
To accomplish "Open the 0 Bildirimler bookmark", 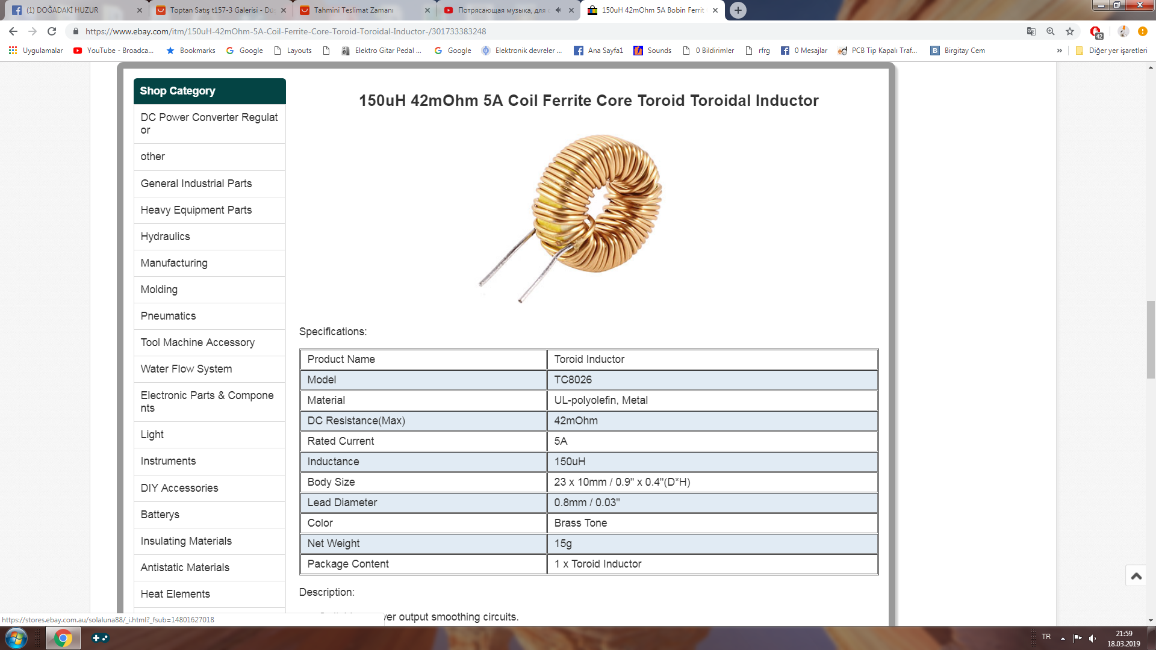I will (709, 51).
